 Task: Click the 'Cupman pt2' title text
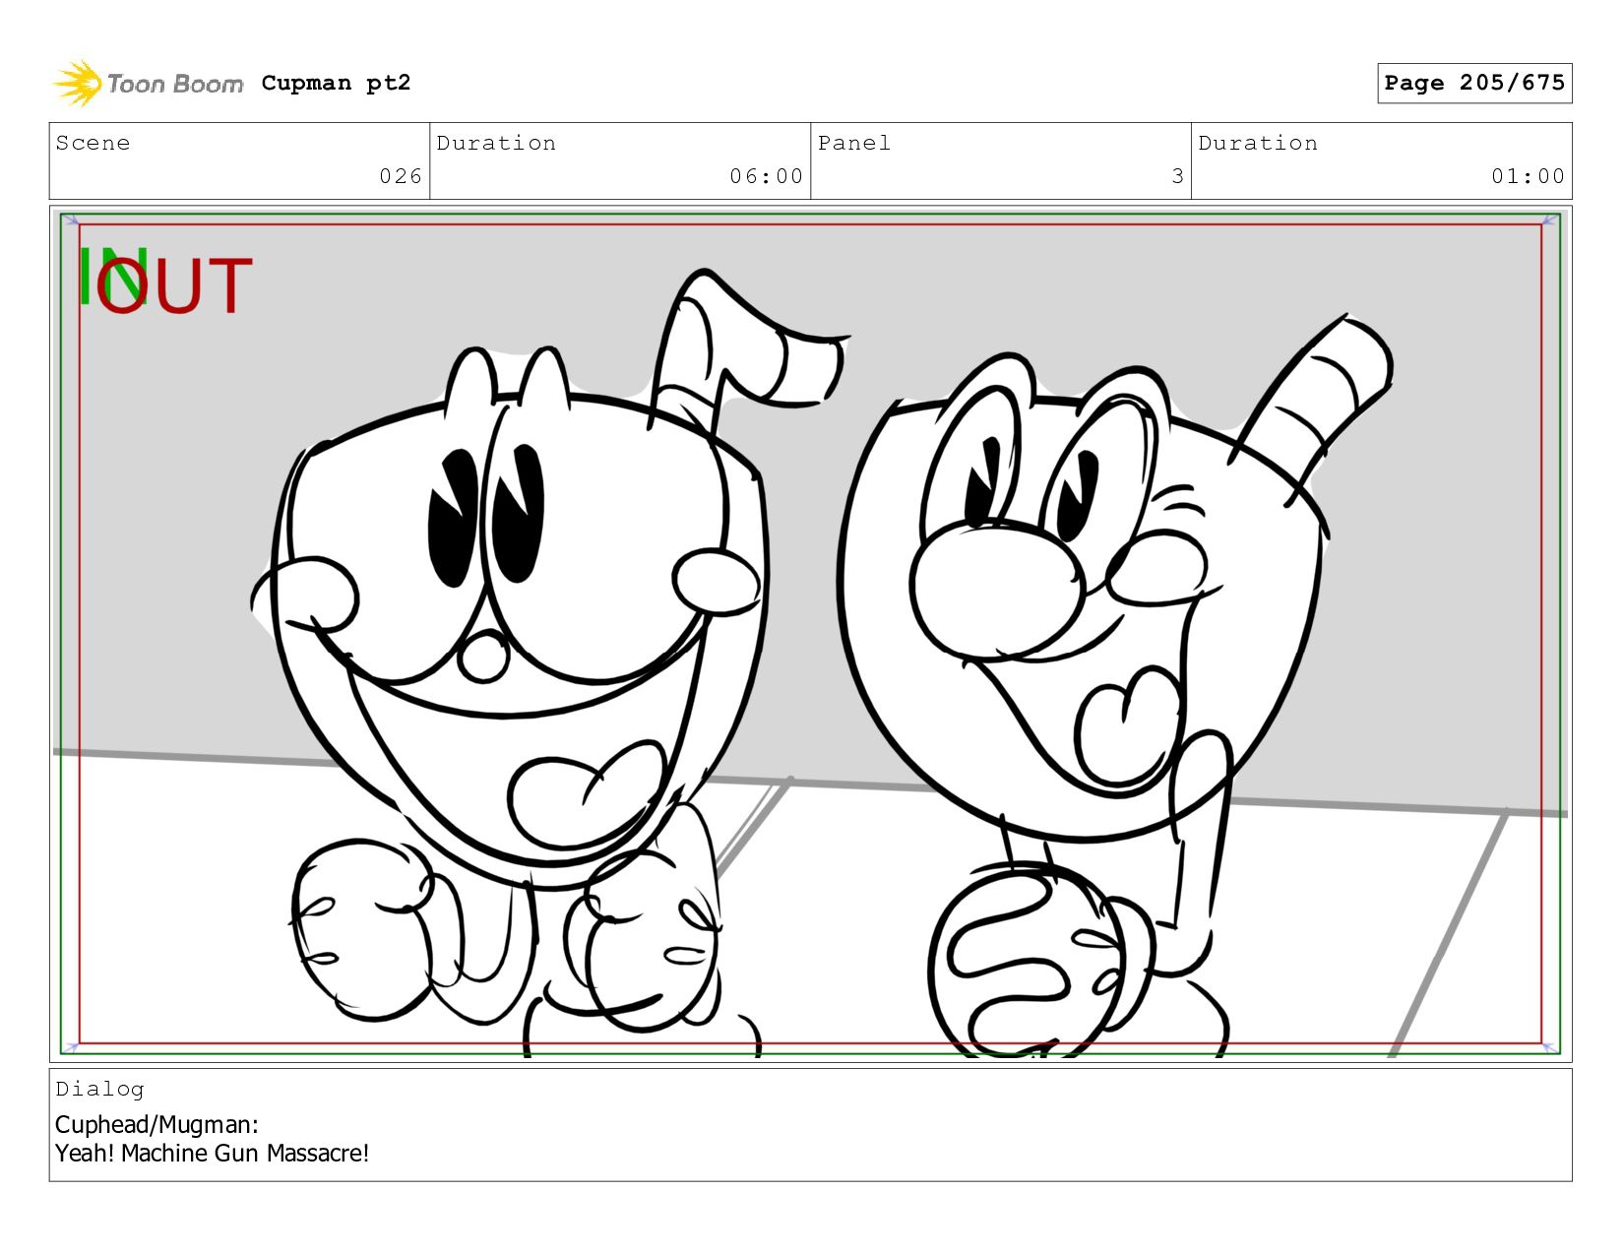point(336,83)
